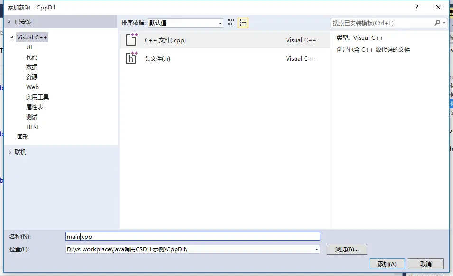This screenshot has width=453, height=276.
Task: Click the 已安装 header label
Action: click(23, 22)
